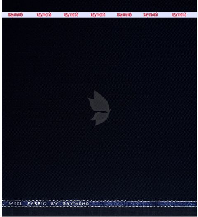198x217 pixels.
Task: Click the word BY on the selvedge
Action: coord(54,203)
